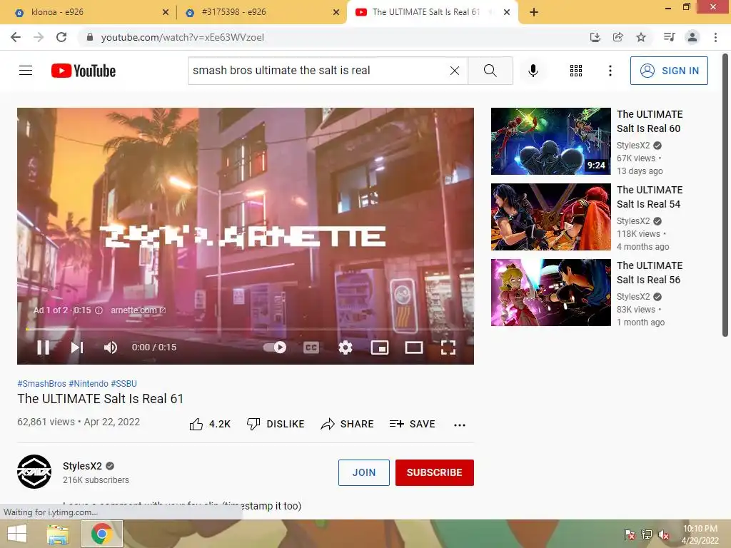
Task: Click the DISLIKE button
Action: pos(276,424)
